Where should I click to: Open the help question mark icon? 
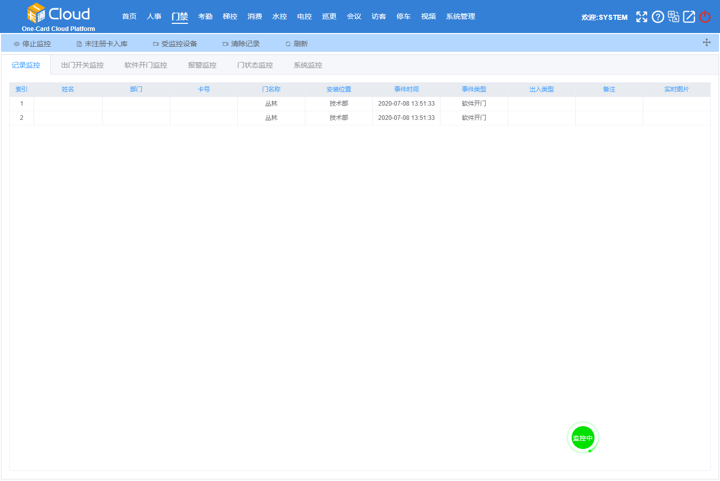[658, 17]
